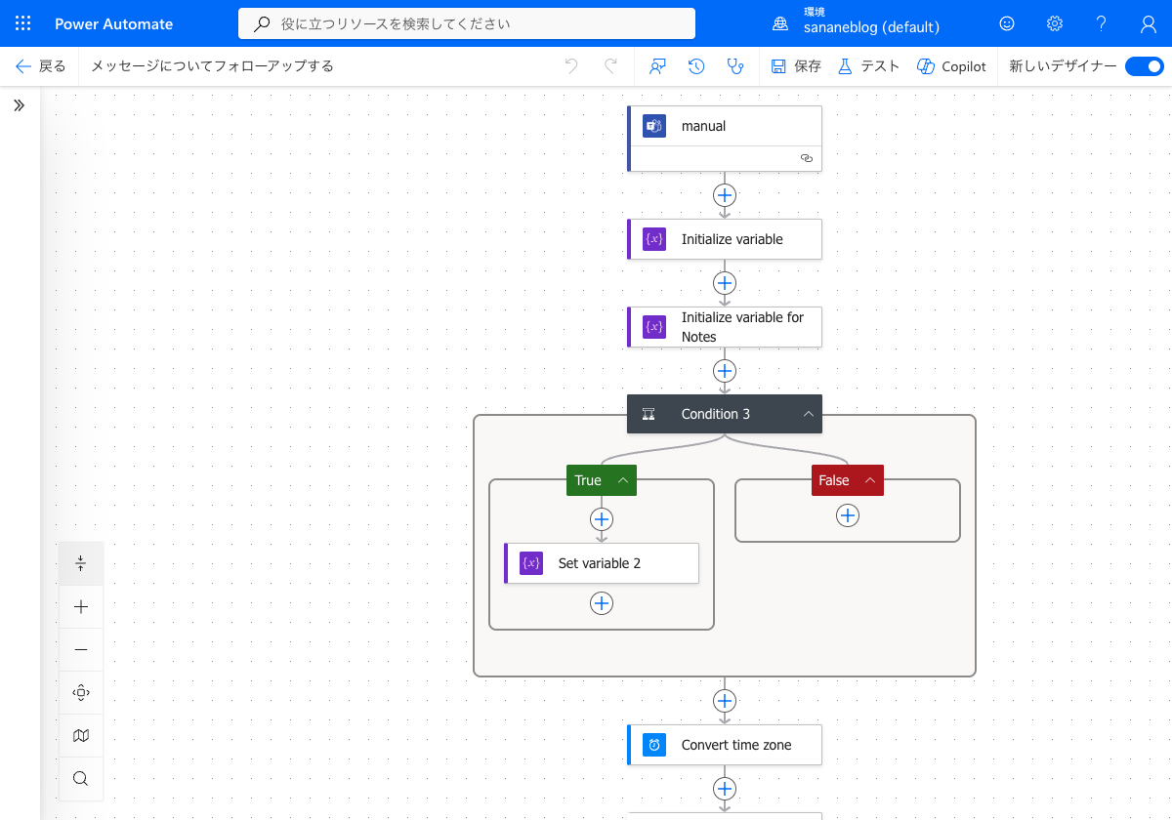
Task: Open the Convert time zone action
Action: tap(725, 745)
